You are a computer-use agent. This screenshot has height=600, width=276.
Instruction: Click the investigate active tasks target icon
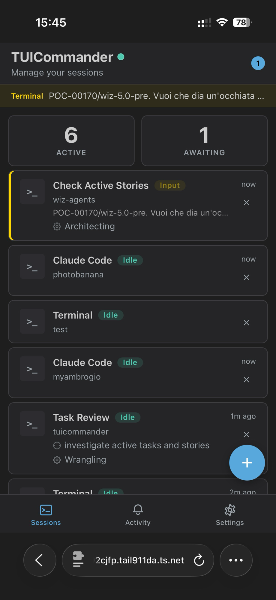57,445
